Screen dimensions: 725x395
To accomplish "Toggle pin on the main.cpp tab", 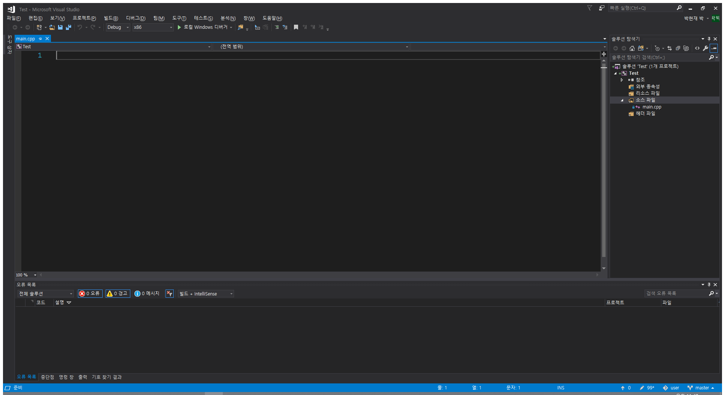I will click(40, 39).
